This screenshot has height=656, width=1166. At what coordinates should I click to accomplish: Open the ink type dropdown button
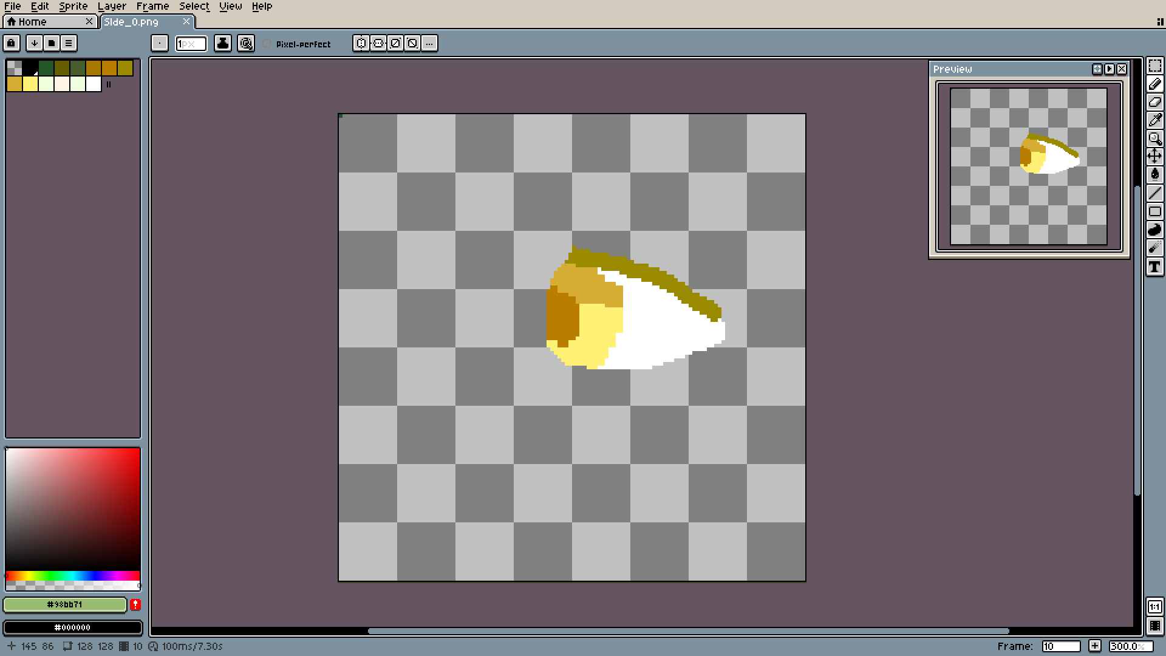coord(223,43)
